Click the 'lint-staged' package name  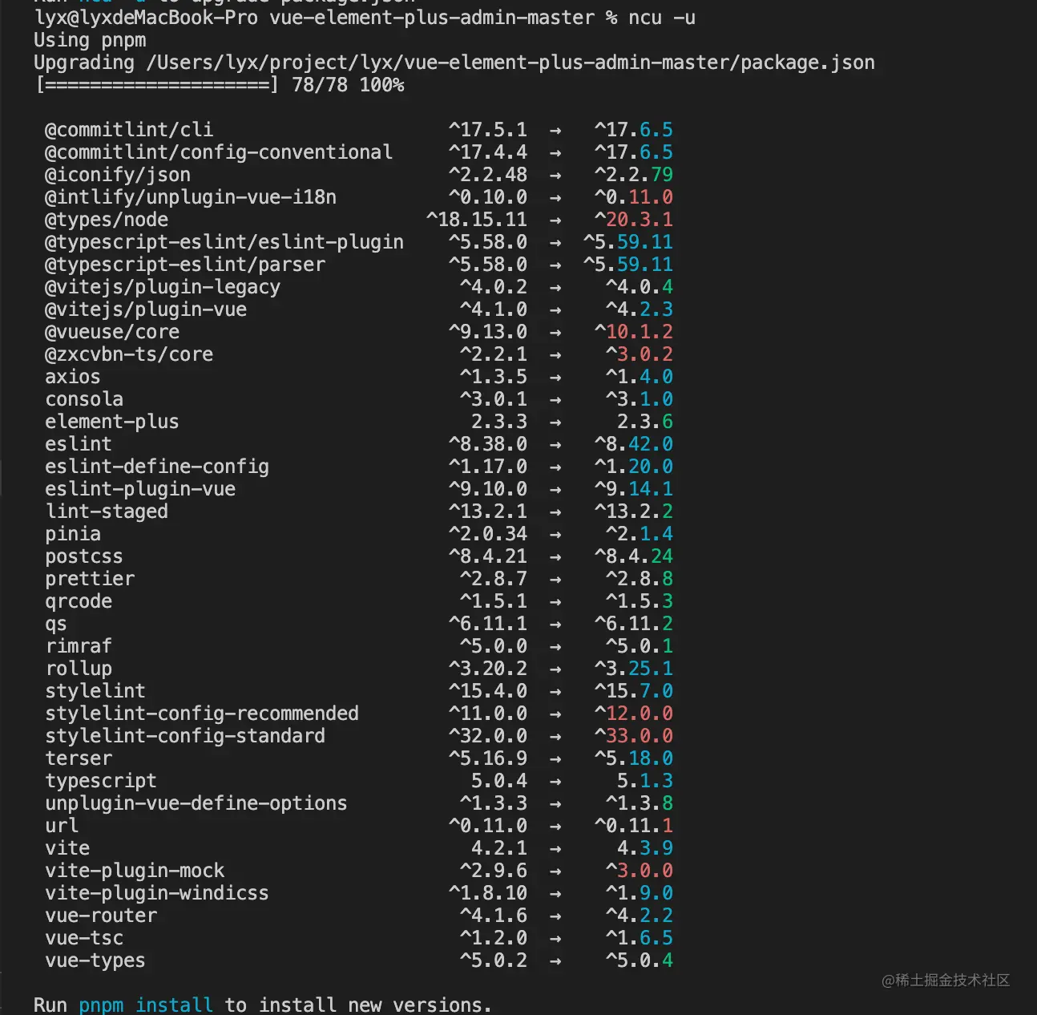point(107,512)
